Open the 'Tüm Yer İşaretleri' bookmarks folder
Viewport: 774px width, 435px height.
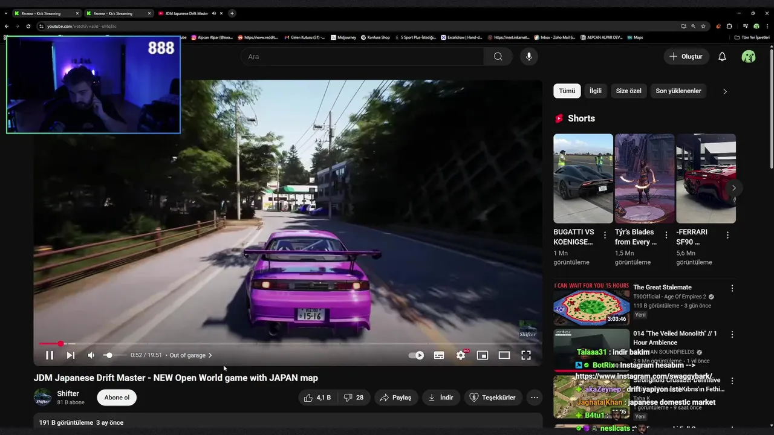pyautogui.click(x=752, y=37)
